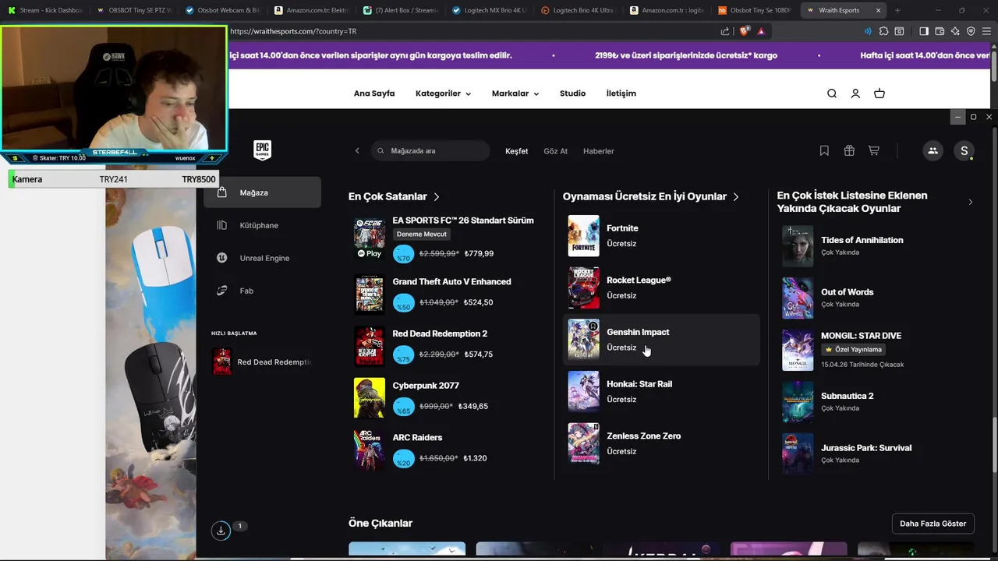
Task: Open EA SPORTS FC 26 Standart Sürüm listing
Action: [x=445, y=237]
